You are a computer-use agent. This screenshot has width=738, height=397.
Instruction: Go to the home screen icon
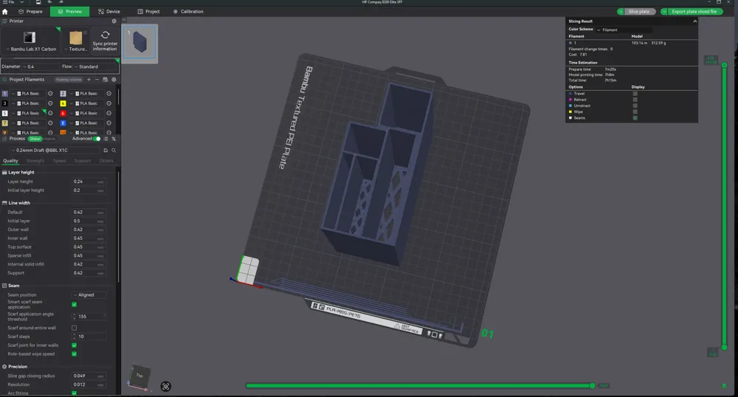[4, 11]
